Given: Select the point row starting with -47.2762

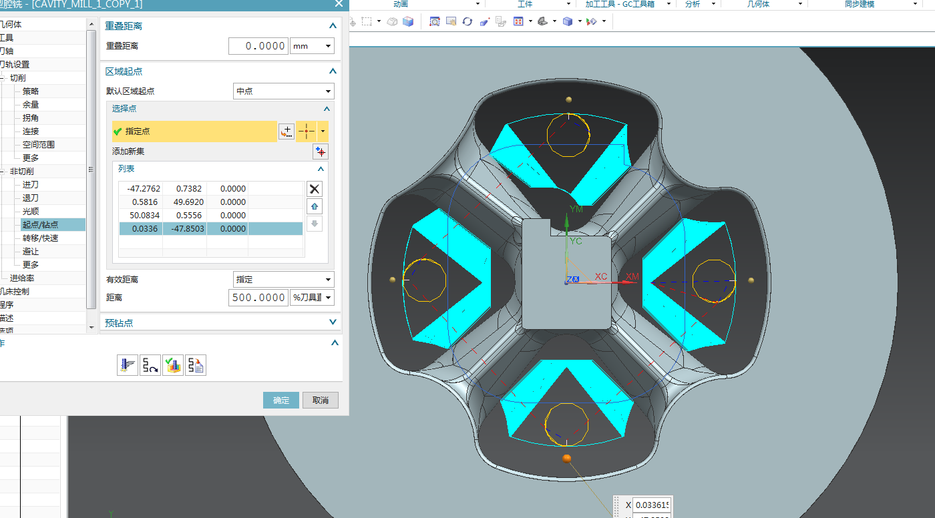Looking at the screenshot, I should click(x=211, y=189).
